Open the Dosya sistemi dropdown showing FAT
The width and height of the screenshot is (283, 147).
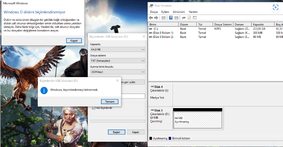point(118,61)
